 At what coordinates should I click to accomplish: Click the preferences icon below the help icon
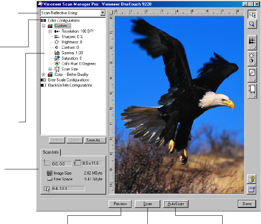pos(252,189)
